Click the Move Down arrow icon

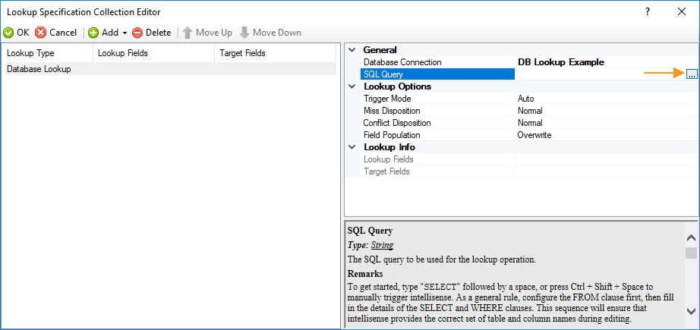pos(244,33)
